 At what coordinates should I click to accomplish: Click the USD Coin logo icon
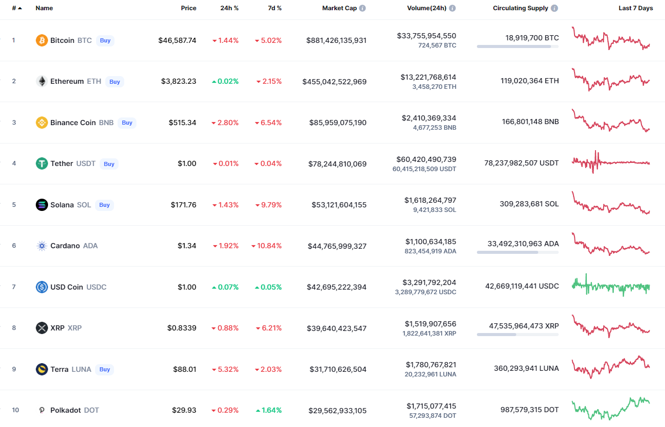(x=42, y=287)
